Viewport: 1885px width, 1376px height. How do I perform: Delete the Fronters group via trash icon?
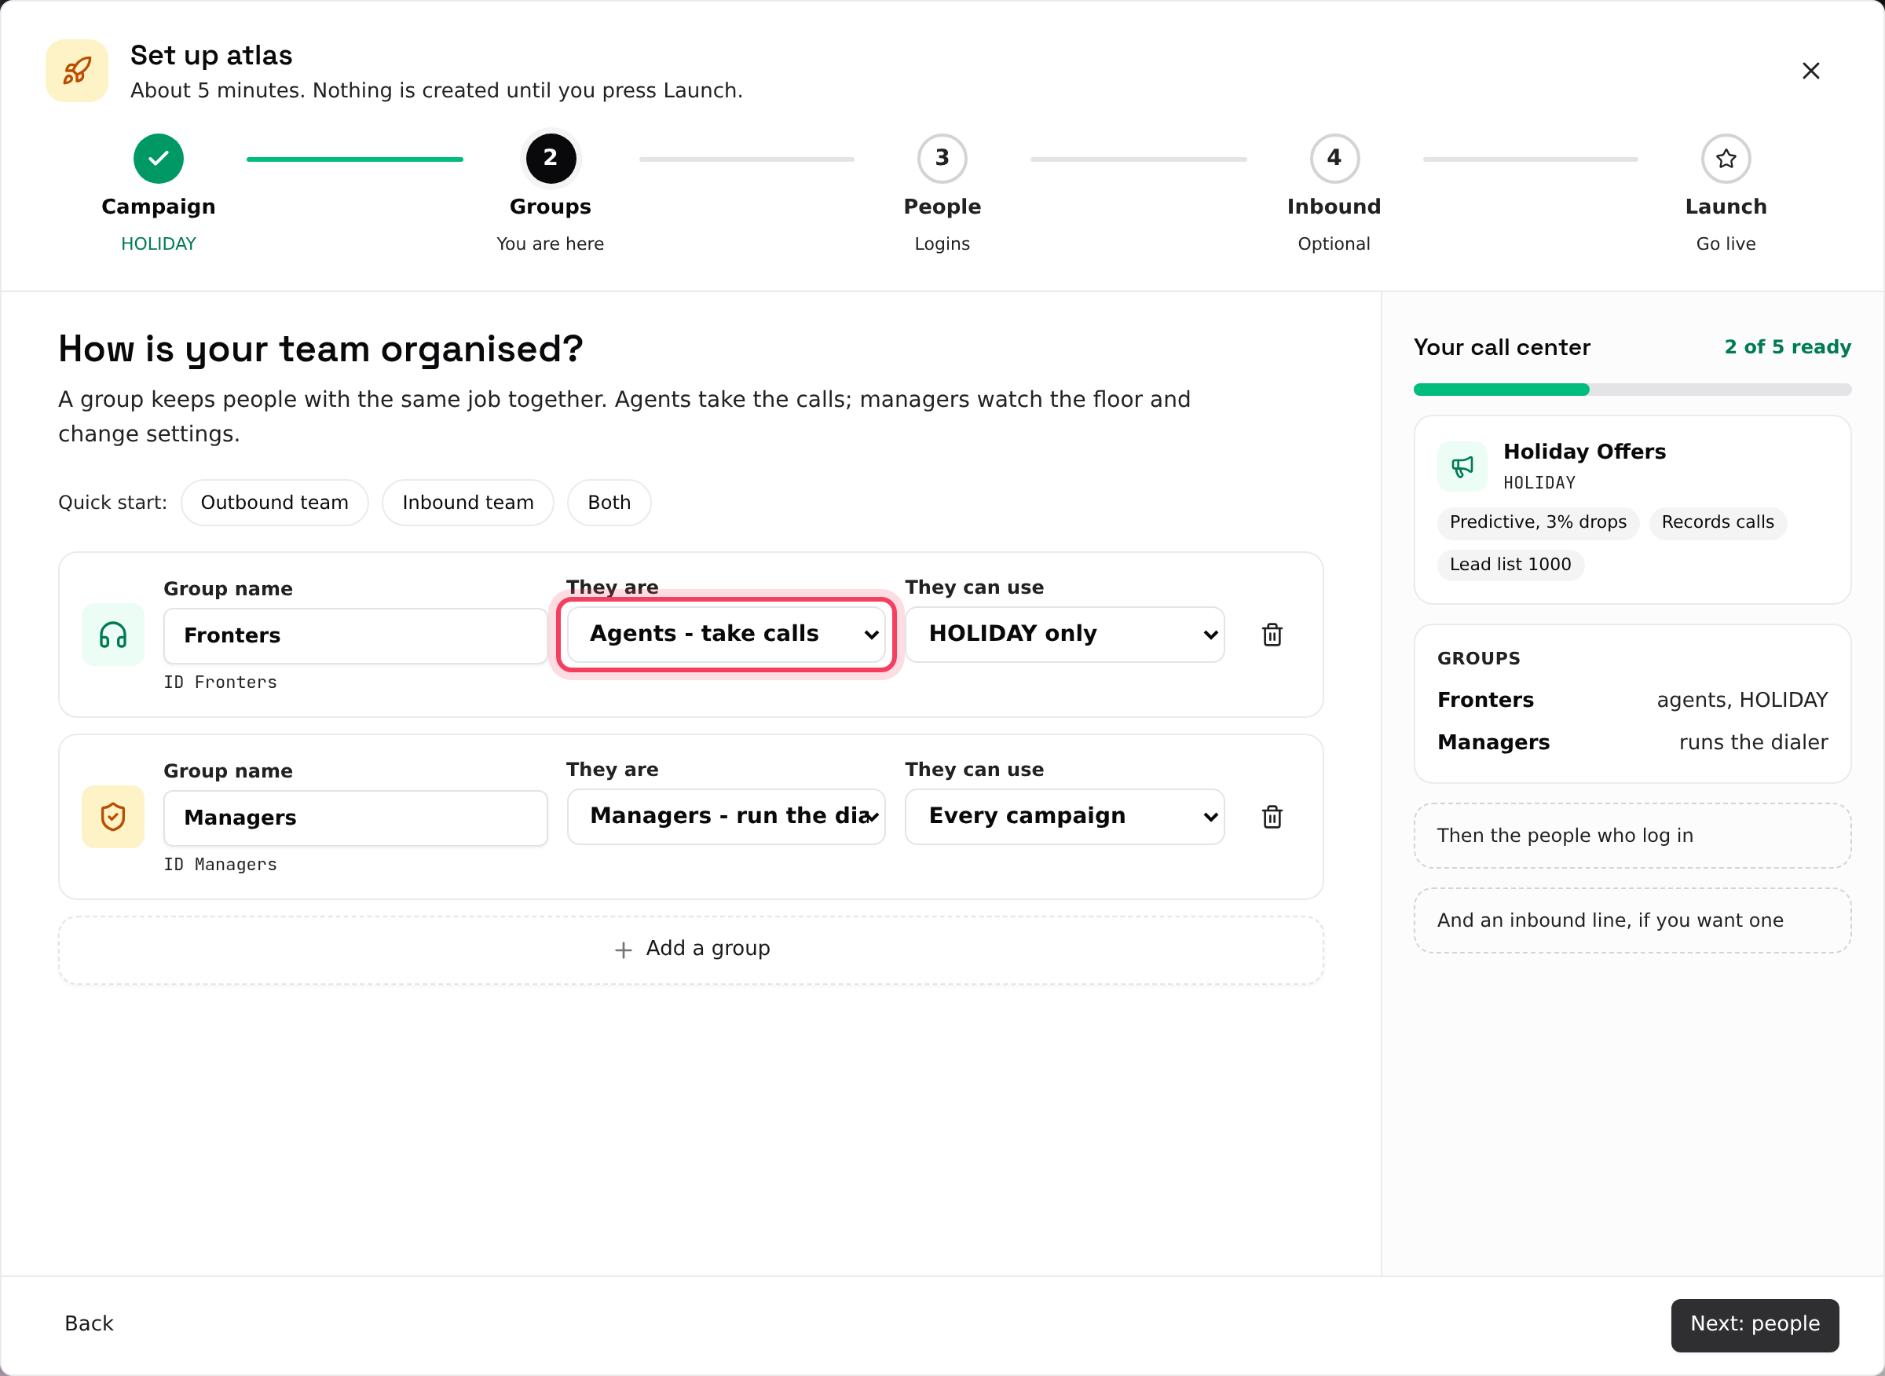1272,635
